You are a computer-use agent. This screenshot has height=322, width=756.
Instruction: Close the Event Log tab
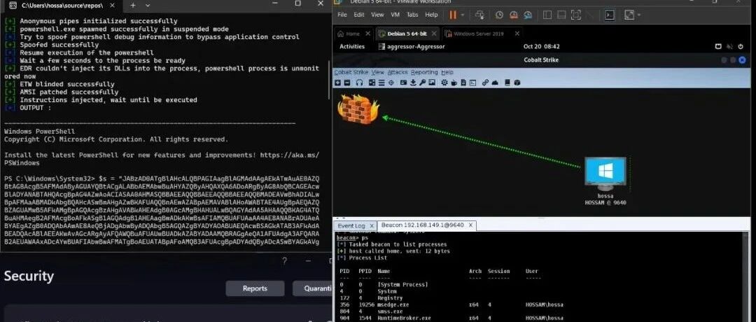(x=372, y=225)
